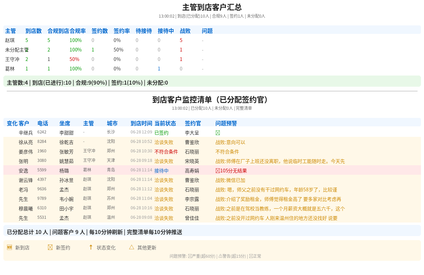This screenshot has height=275, width=424.
Task: Click the 城市 column header
Action: point(112,123)
